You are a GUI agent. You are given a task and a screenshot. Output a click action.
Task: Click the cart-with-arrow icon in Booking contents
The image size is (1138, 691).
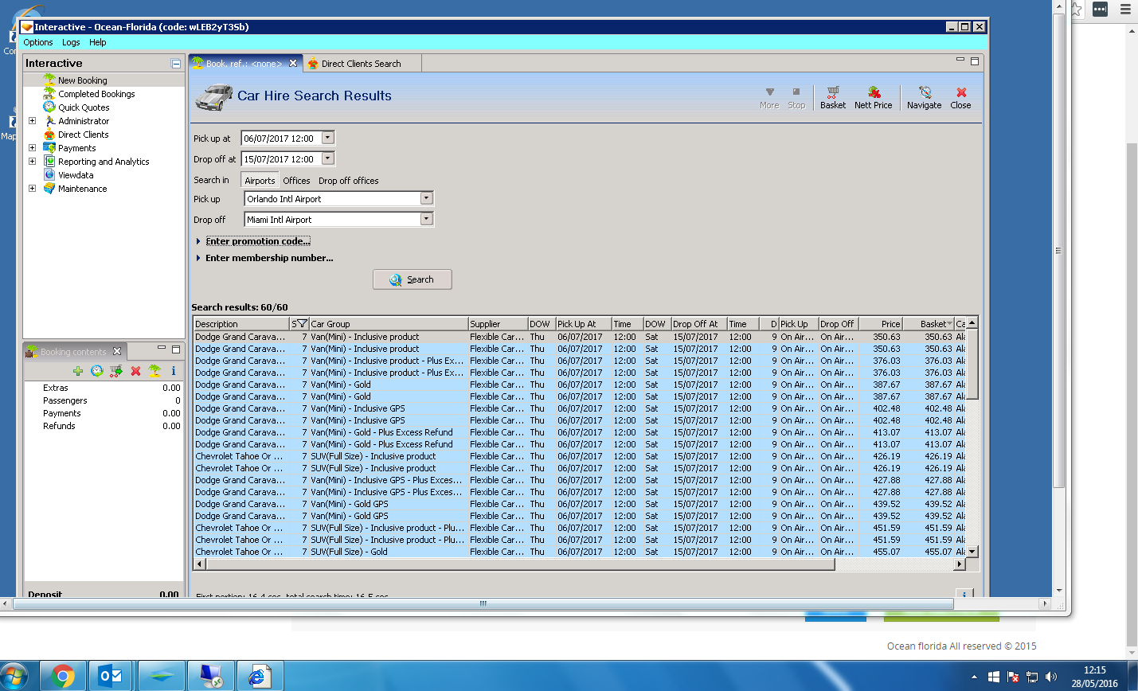pyautogui.click(x=116, y=371)
